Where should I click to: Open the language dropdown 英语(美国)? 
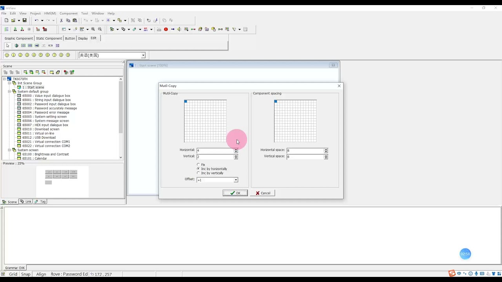tap(143, 56)
